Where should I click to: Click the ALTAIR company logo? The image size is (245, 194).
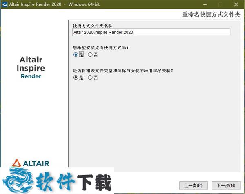(31, 163)
